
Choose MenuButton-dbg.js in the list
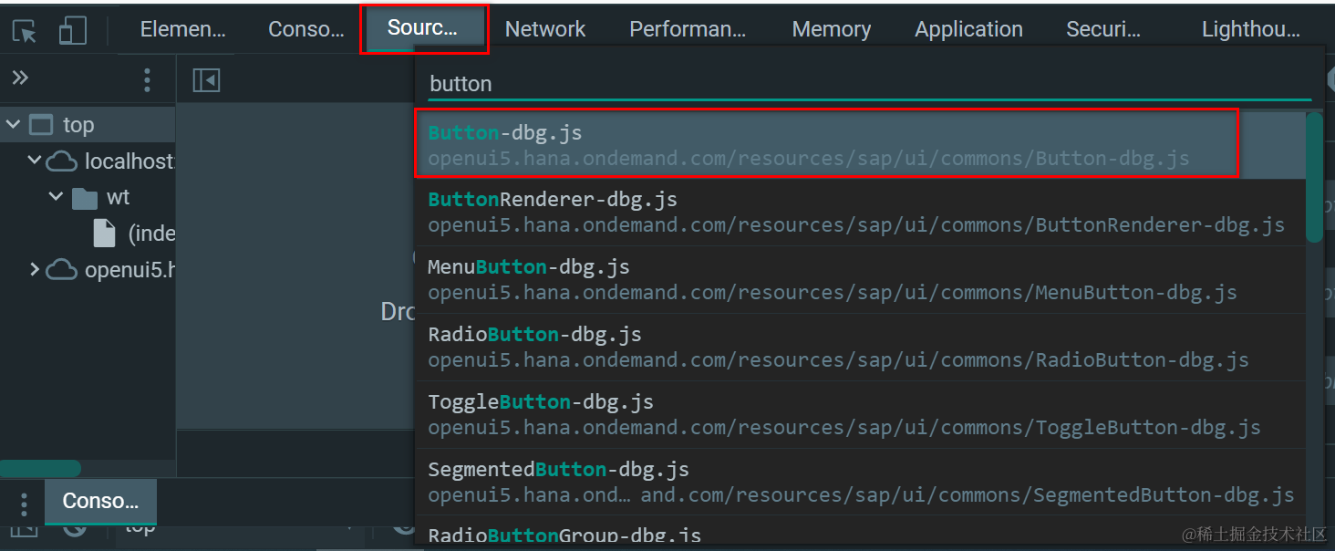860,279
